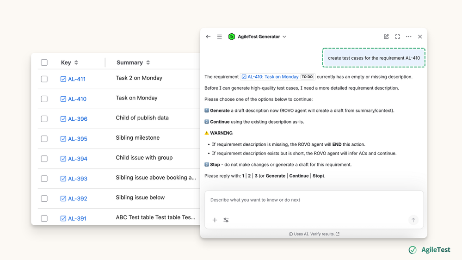Click the task type icon for AL-394
Image resolution: width=462 pixels, height=260 pixels.
point(63,159)
